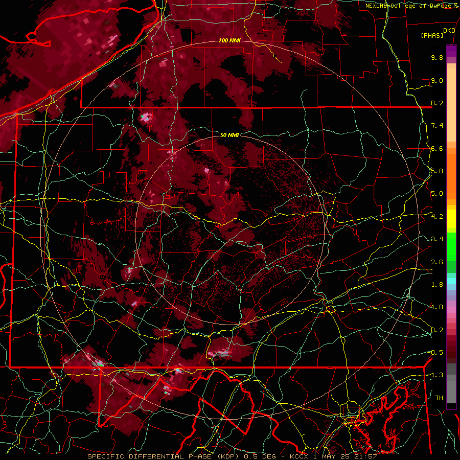
Task: Click the 5.0 value on the legend
Action: coord(437,194)
